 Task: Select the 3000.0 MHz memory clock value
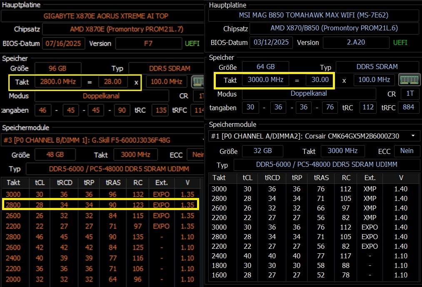pos(266,80)
